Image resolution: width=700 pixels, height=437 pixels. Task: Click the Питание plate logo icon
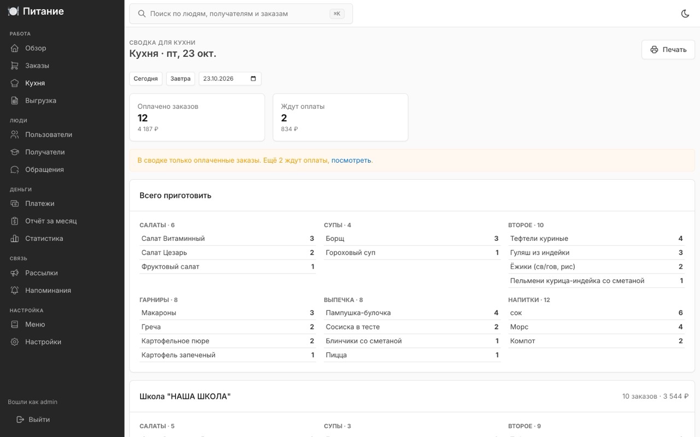coord(13,11)
